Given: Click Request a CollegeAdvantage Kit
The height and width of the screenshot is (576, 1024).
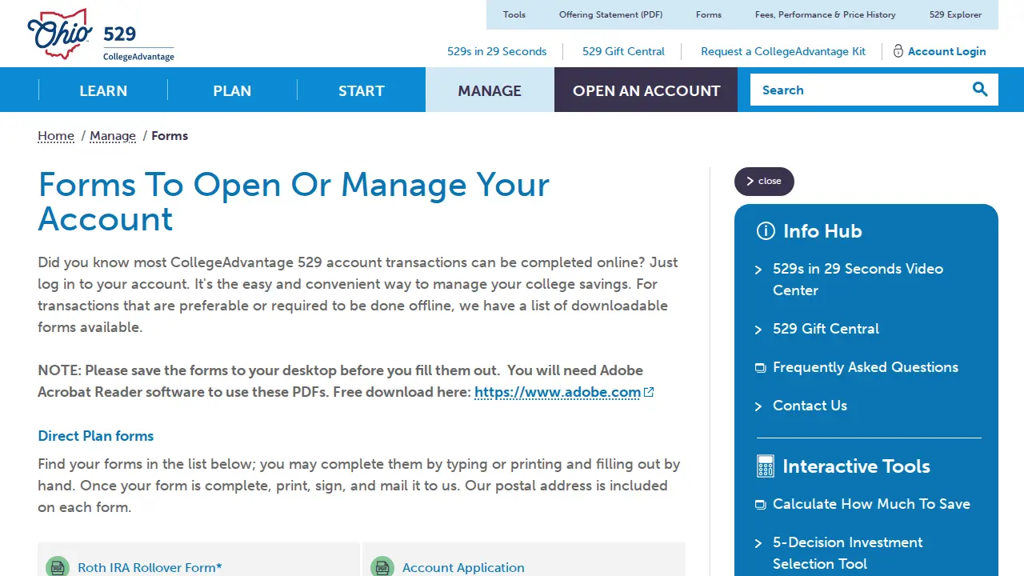Looking at the screenshot, I should [x=783, y=51].
